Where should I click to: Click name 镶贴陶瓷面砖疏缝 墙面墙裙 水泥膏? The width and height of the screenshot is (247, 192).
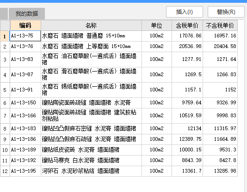tap(91, 103)
